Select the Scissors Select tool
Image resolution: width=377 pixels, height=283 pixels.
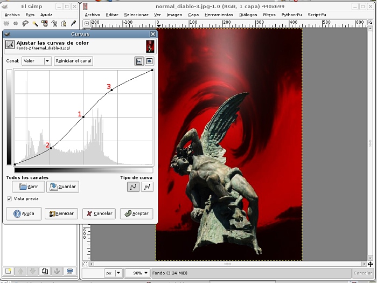tap(54, 23)
